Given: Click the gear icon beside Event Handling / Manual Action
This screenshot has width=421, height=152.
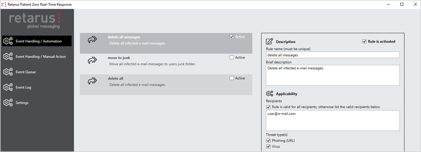Looking at the screenshot, I should 8,57.
